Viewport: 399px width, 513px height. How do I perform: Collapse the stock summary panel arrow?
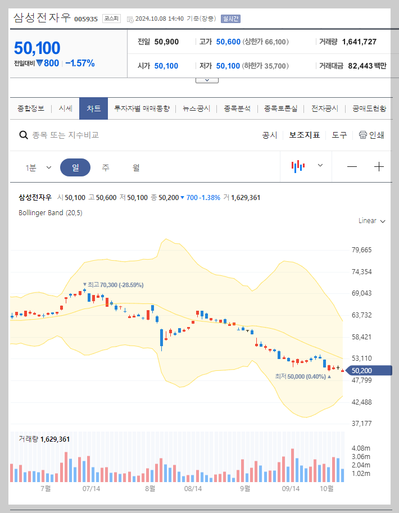tap(207, 79)
